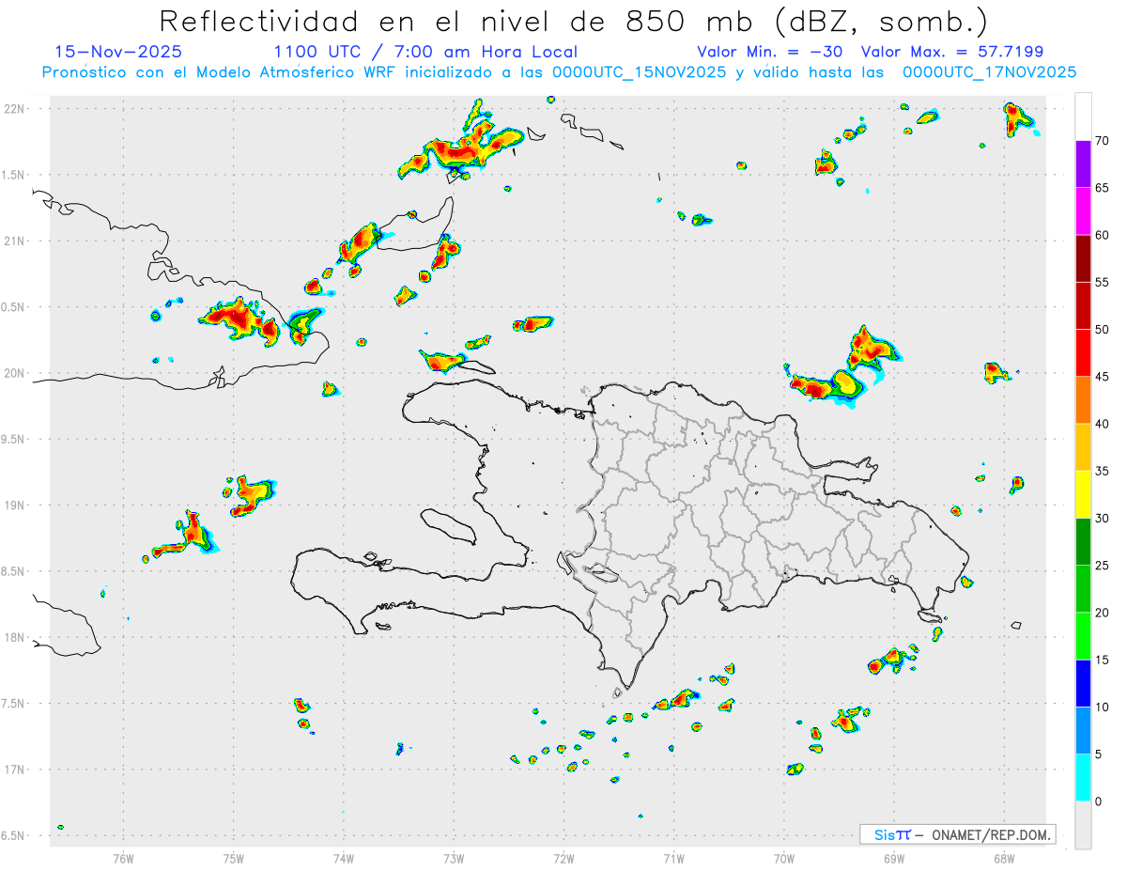This screenshot has width=1127, height=871.
Task: Click the '70W' longitude label
Action: pos(784,858)
